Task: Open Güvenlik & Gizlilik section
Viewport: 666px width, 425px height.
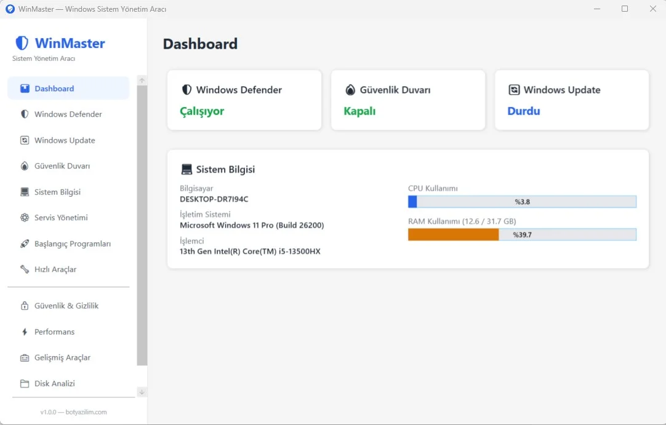Action: pyautogui.click(x=68, y=306)
